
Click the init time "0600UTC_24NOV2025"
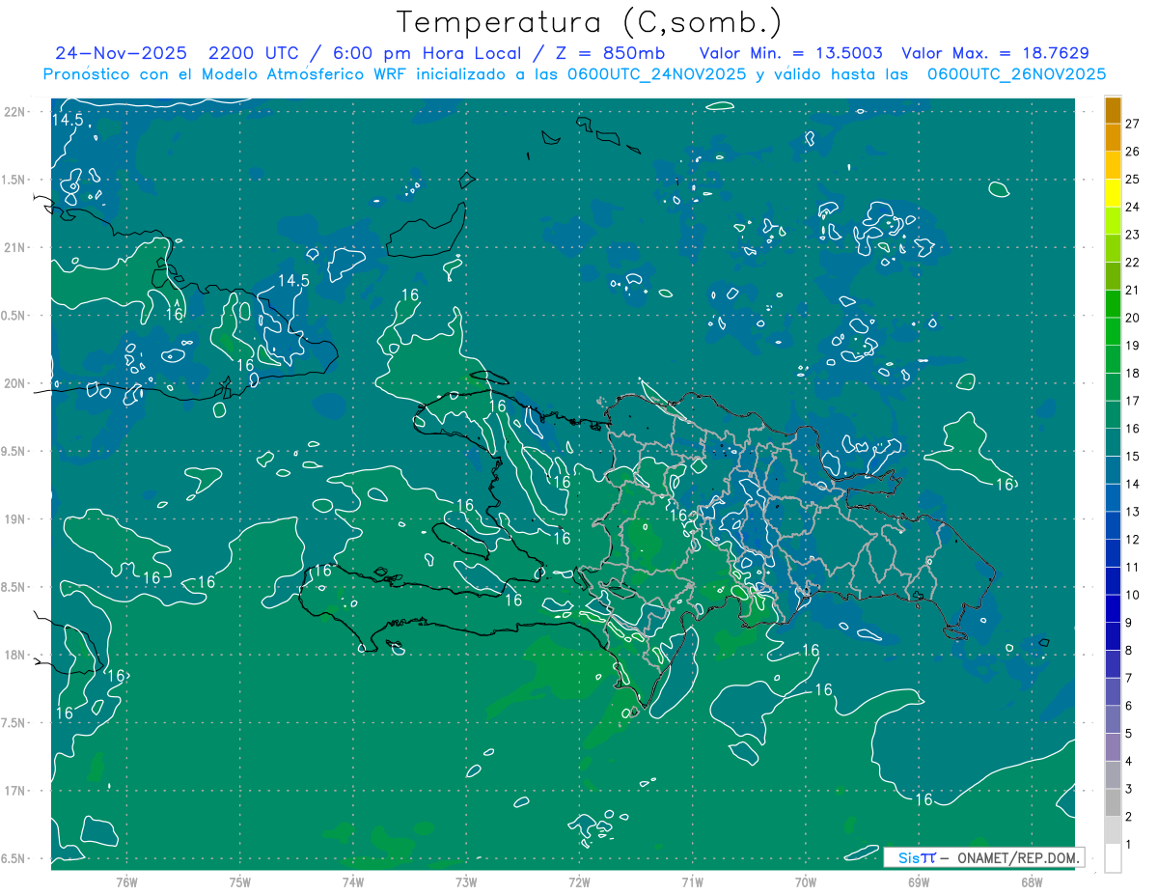point(655,74)
